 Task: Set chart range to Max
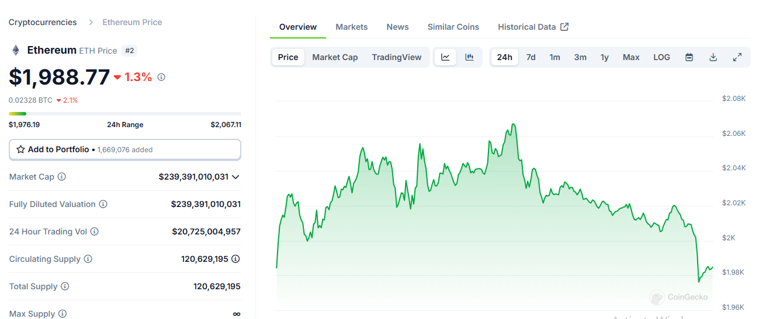pos(631,57)
